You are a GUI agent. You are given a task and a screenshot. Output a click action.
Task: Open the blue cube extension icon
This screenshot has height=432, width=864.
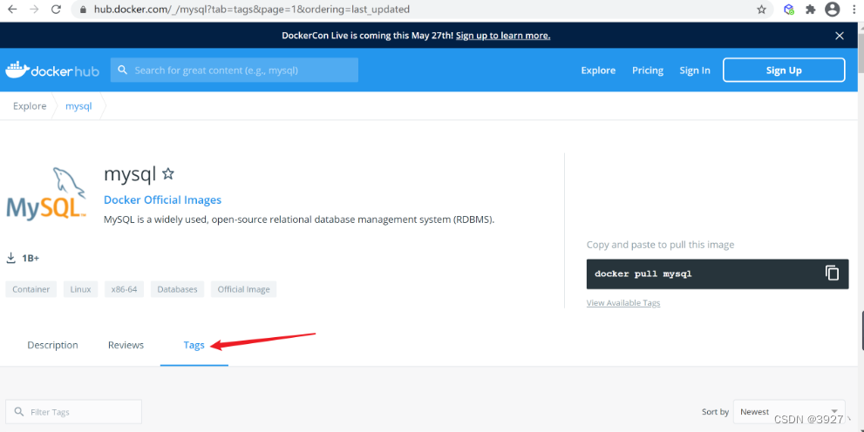(x=789, y=10)
